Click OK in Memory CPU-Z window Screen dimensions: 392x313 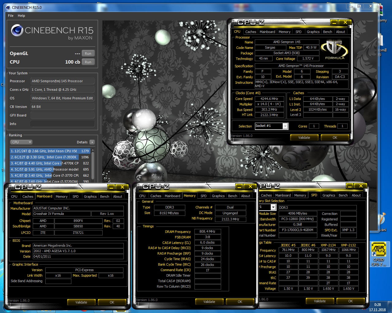click(240, 302)
